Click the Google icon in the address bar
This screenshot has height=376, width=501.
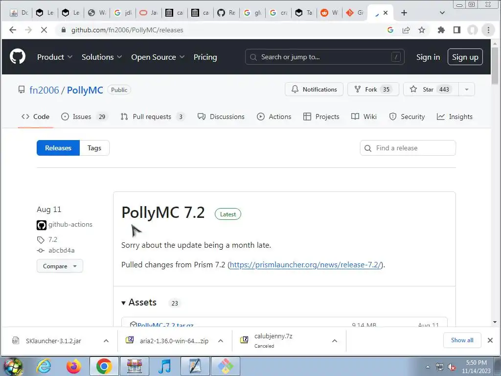click(x=390, y=30)
